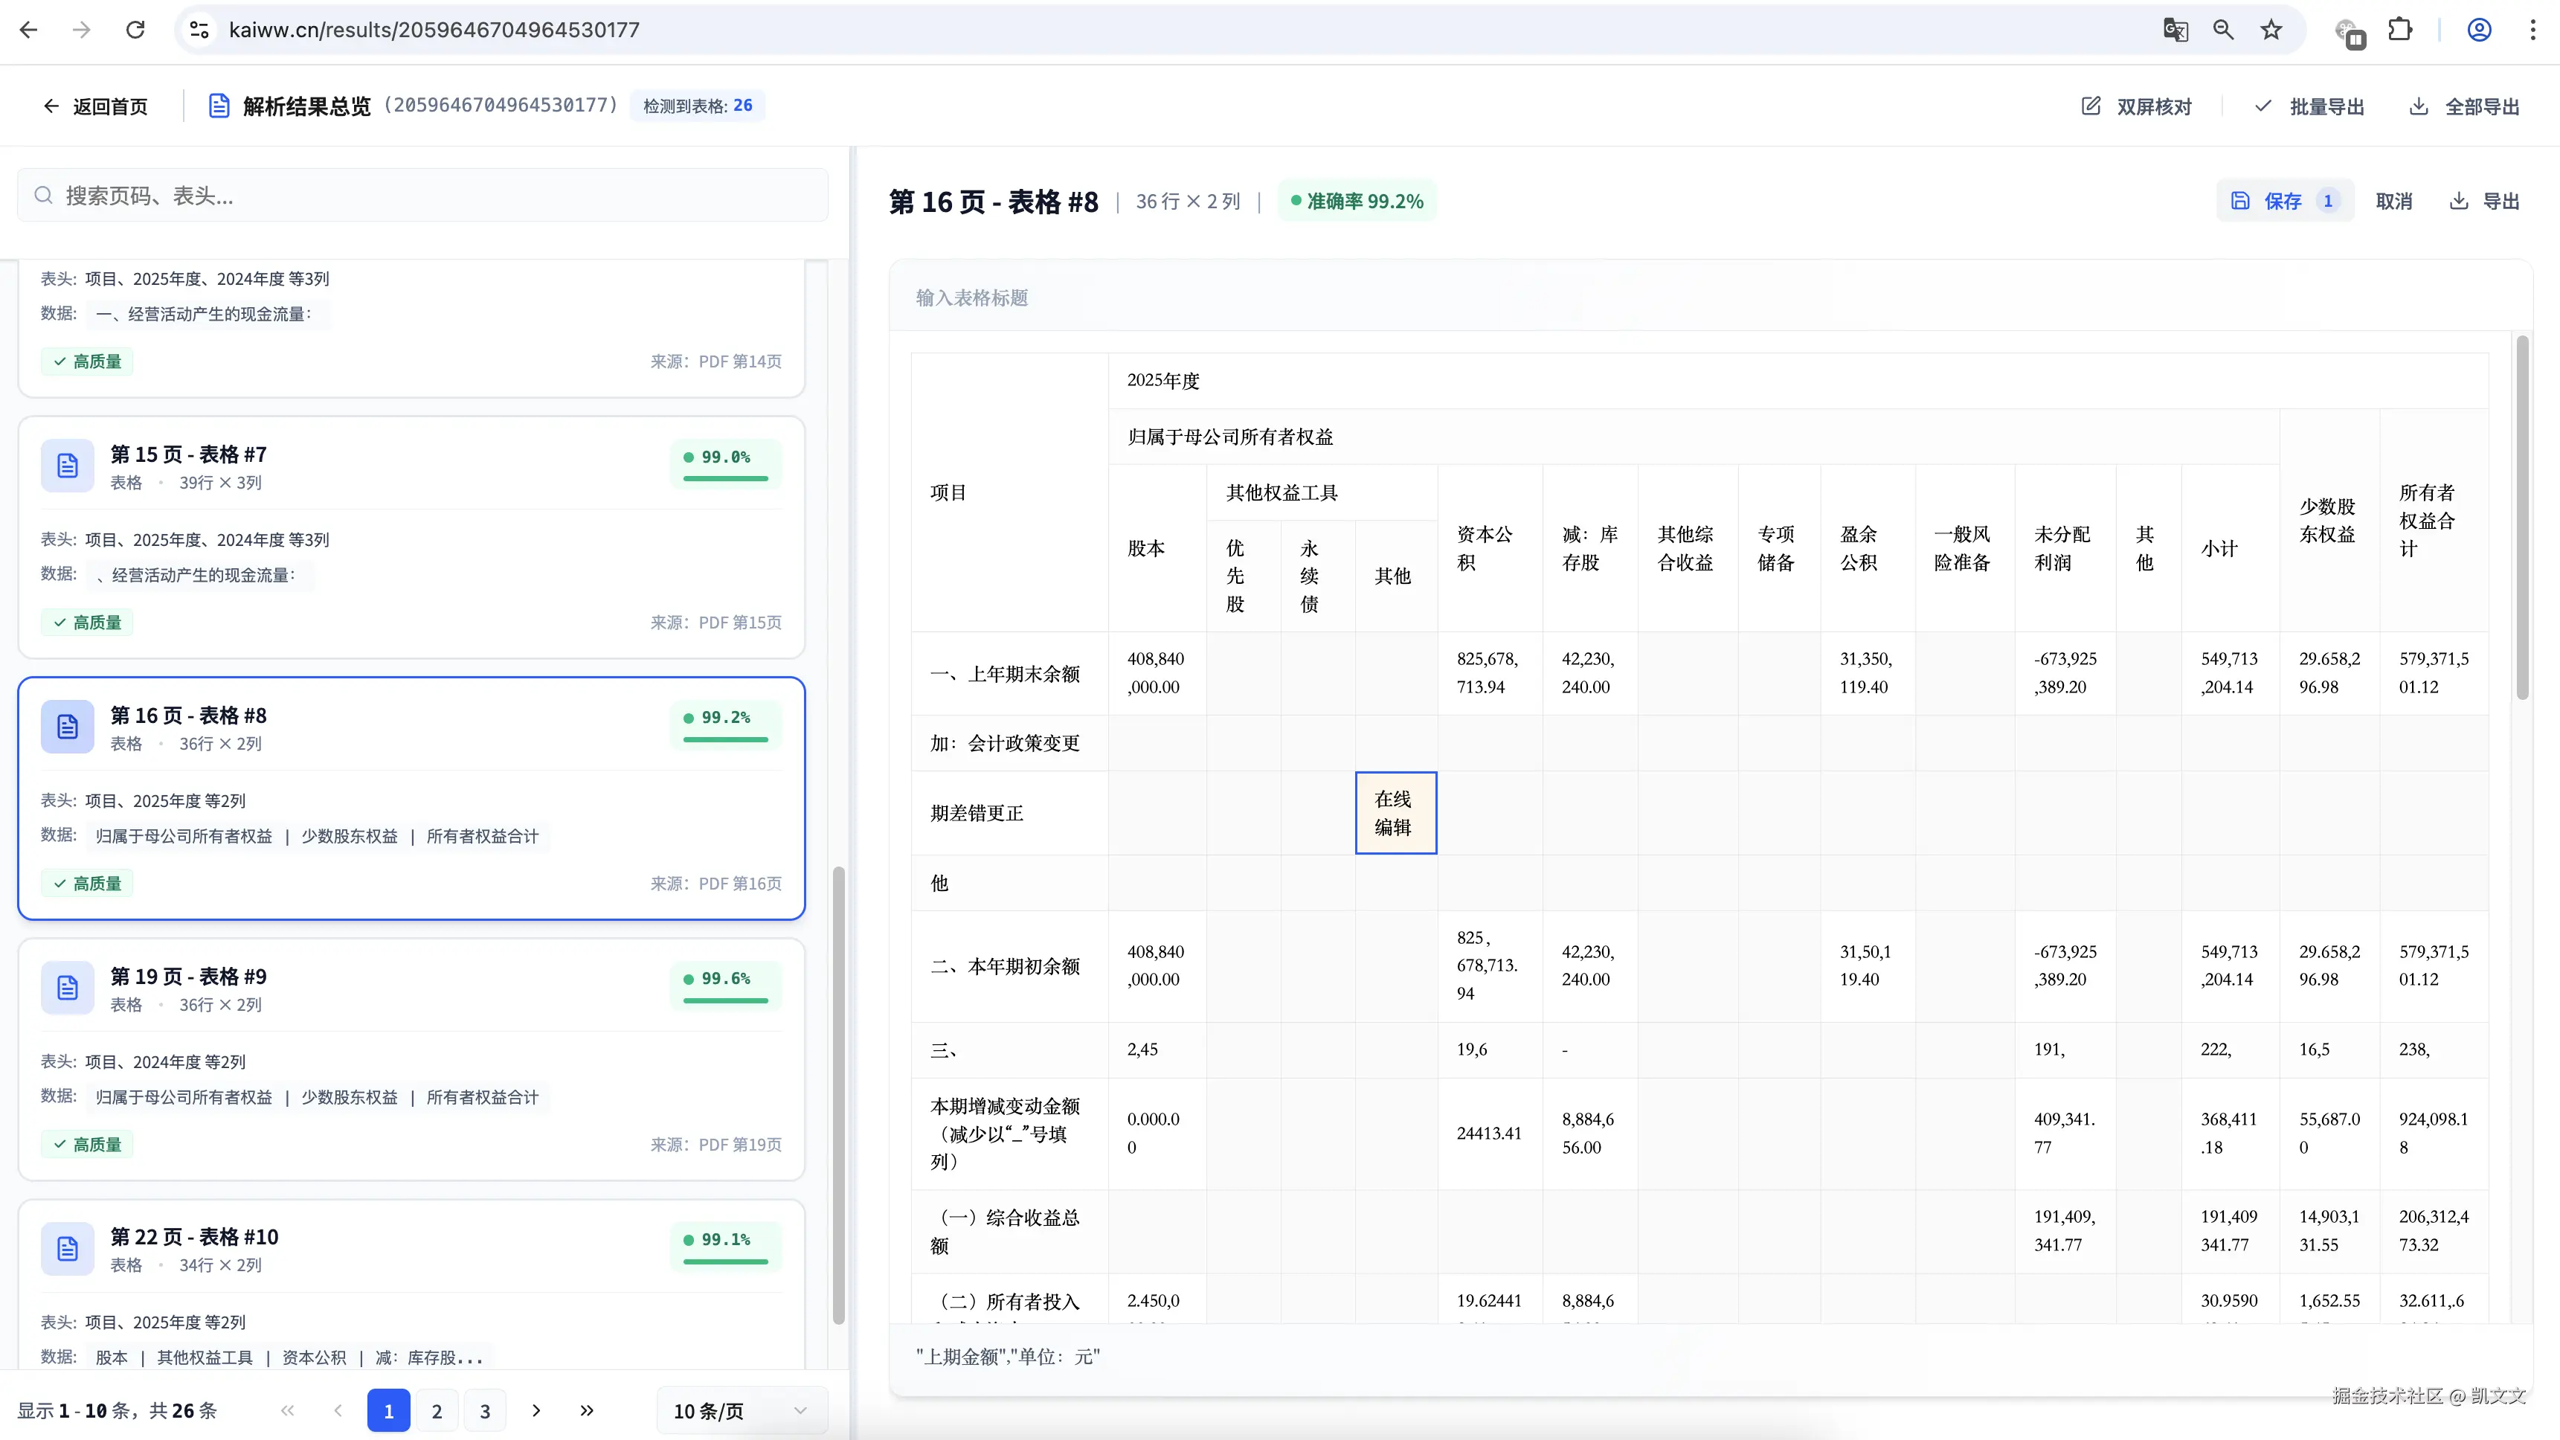This screenshot has width=2560, height=1440.
Task: Click the 期差错更正 row label
Action: (977, 813)
